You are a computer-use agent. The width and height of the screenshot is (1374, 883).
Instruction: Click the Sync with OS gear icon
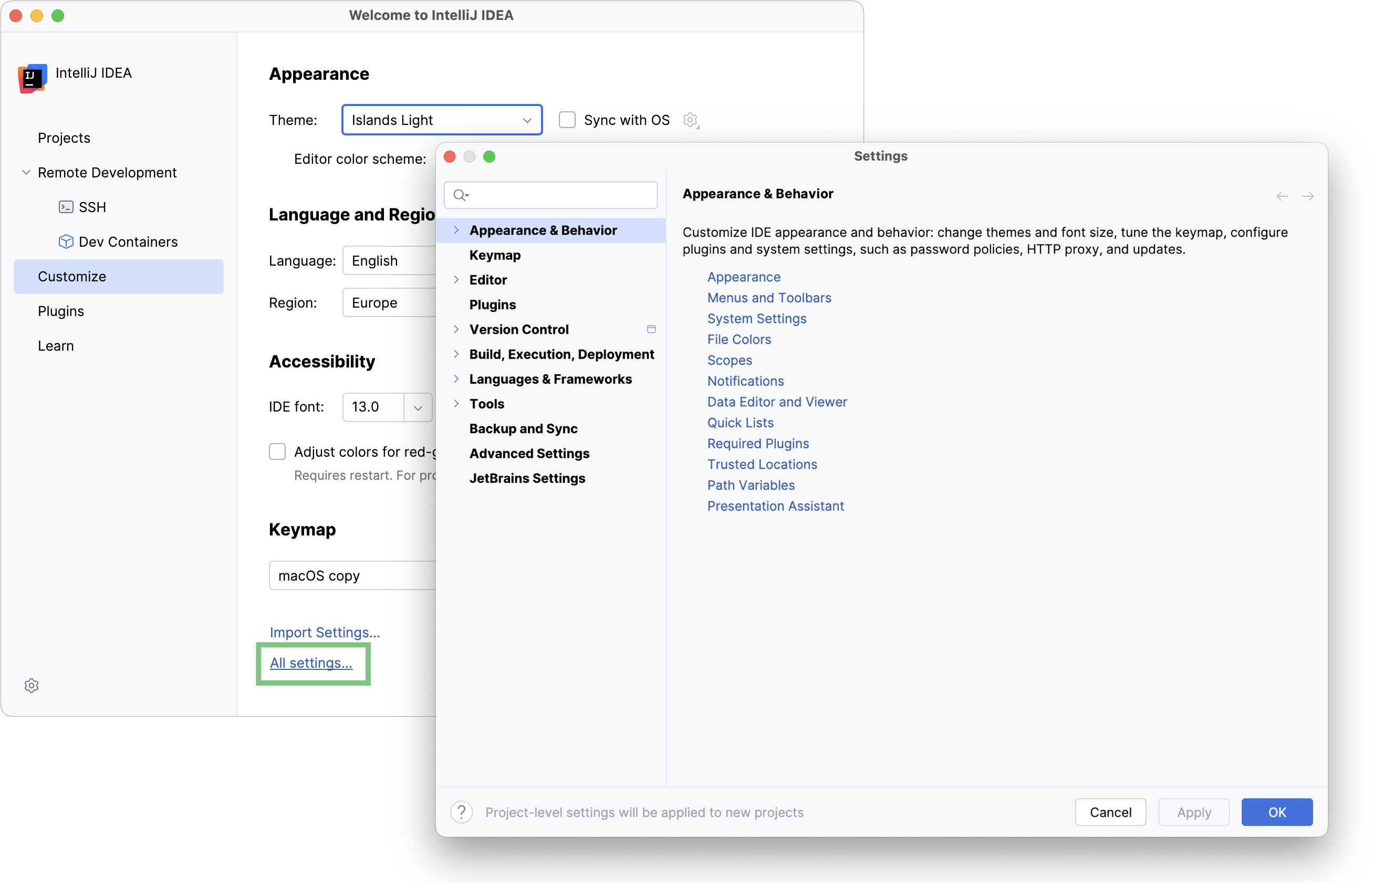click(691, 120)
